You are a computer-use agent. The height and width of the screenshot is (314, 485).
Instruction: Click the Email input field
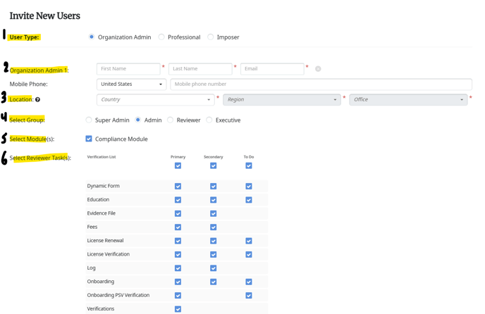(271, 69)
